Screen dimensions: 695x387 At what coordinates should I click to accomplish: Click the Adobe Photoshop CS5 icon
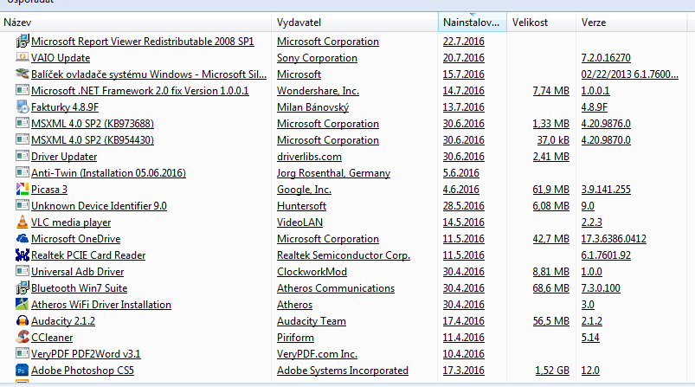[23, 371]
